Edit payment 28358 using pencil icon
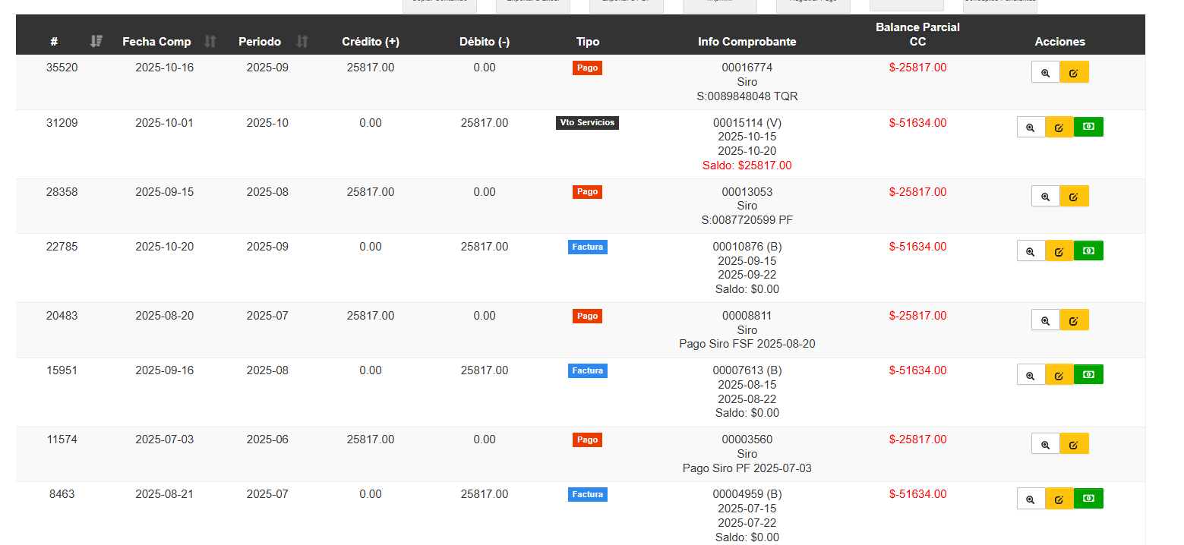This screenshot has width=1184, height=545. pos(1074,196)
